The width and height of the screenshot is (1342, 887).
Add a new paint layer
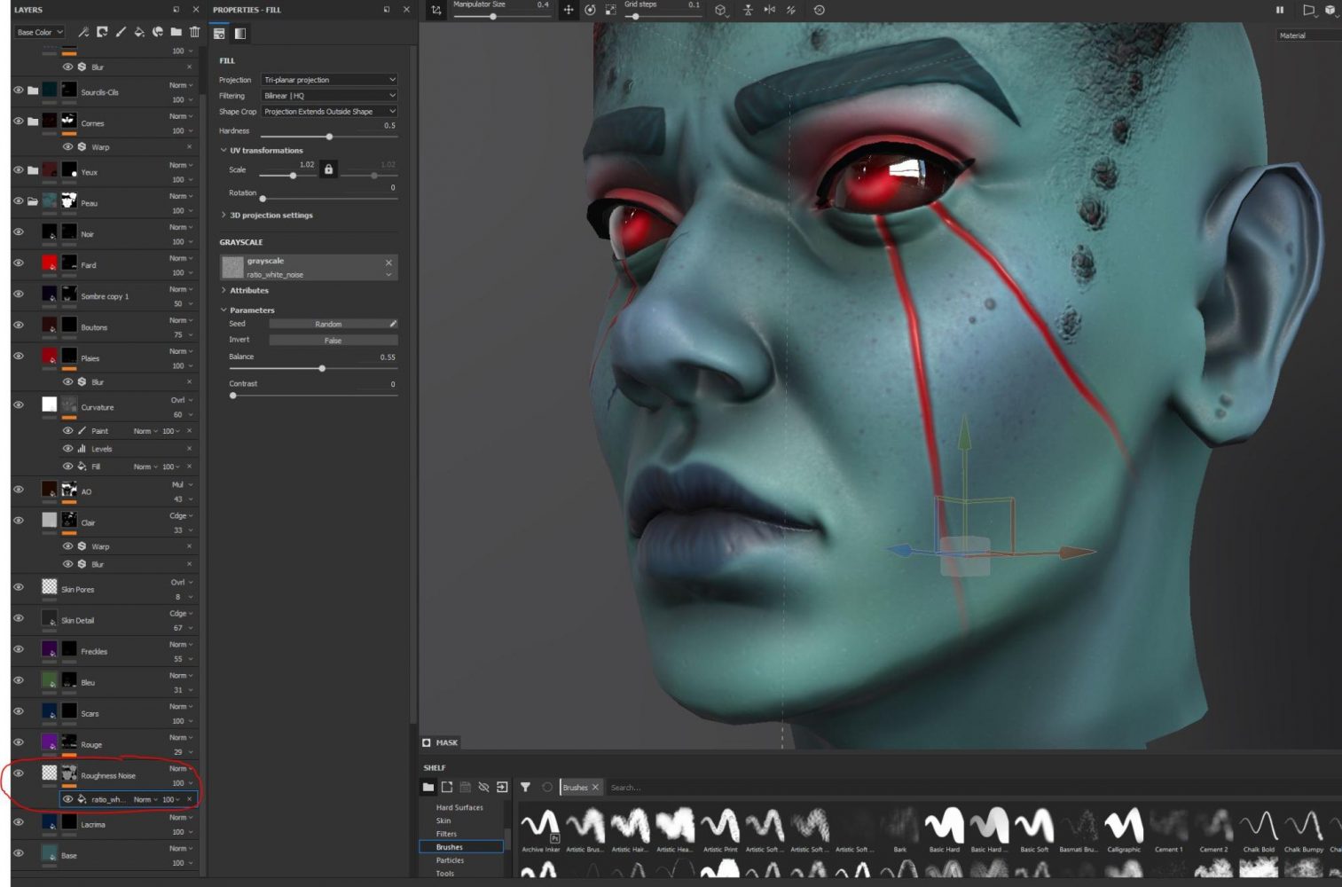[121, 32]
